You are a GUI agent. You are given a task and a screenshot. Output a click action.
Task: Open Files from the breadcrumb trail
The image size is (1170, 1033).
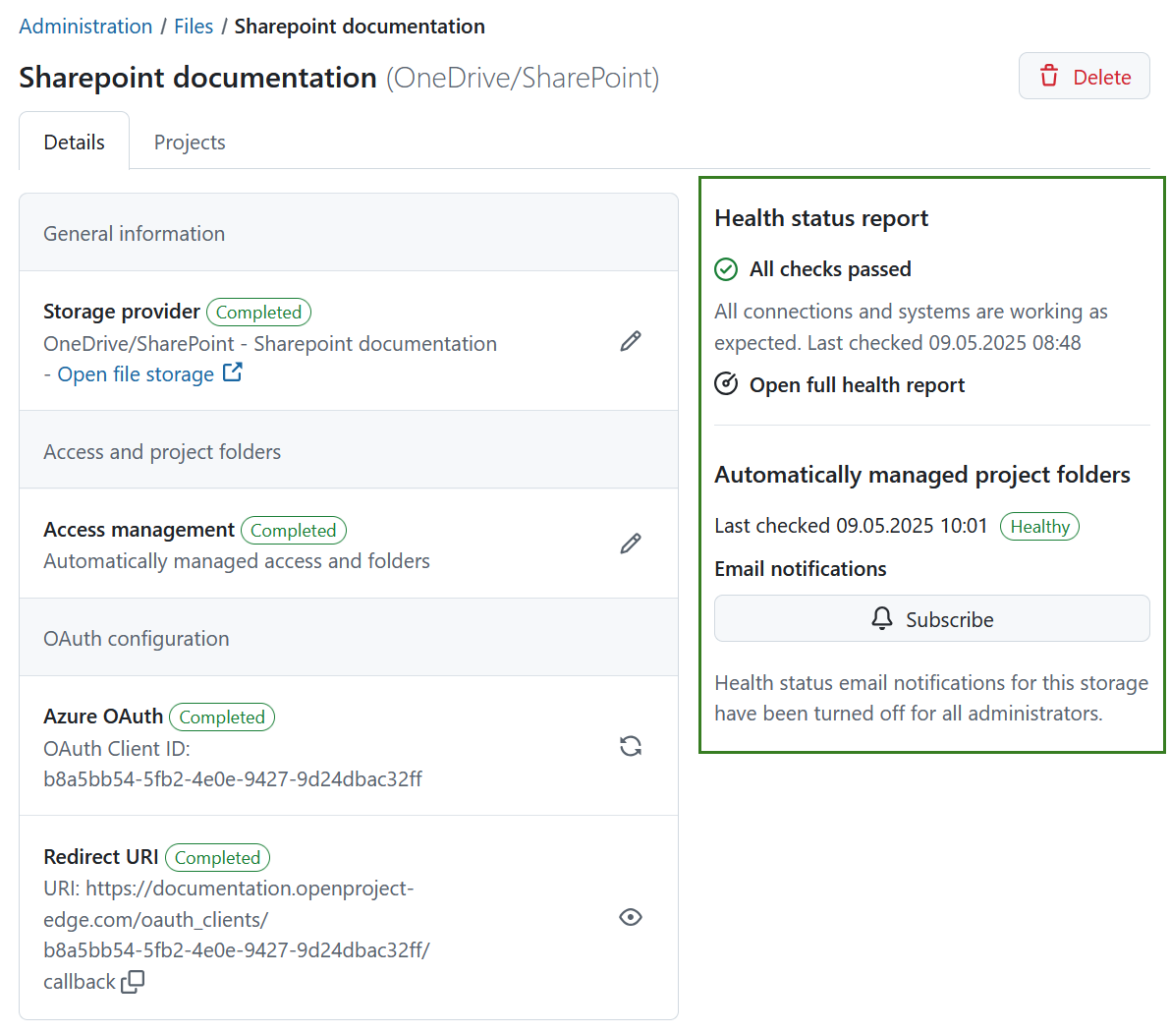tap(194, 26)
